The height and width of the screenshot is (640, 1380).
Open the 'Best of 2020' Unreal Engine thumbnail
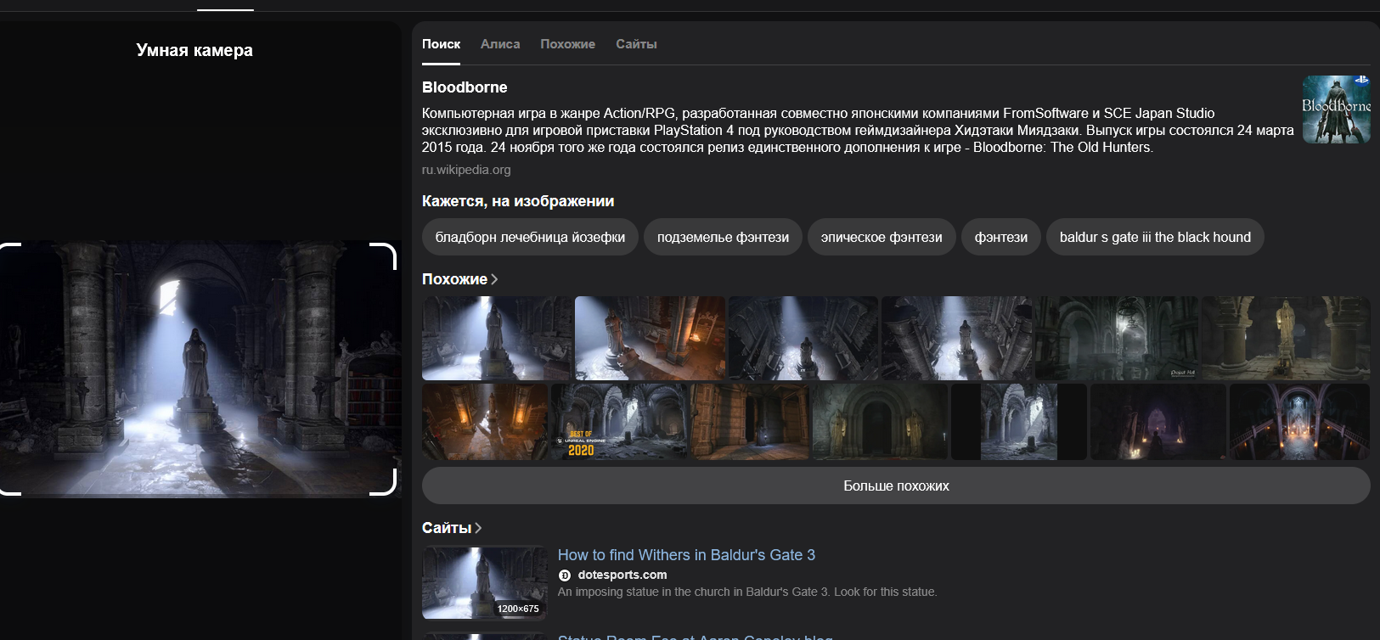point(619,422)
